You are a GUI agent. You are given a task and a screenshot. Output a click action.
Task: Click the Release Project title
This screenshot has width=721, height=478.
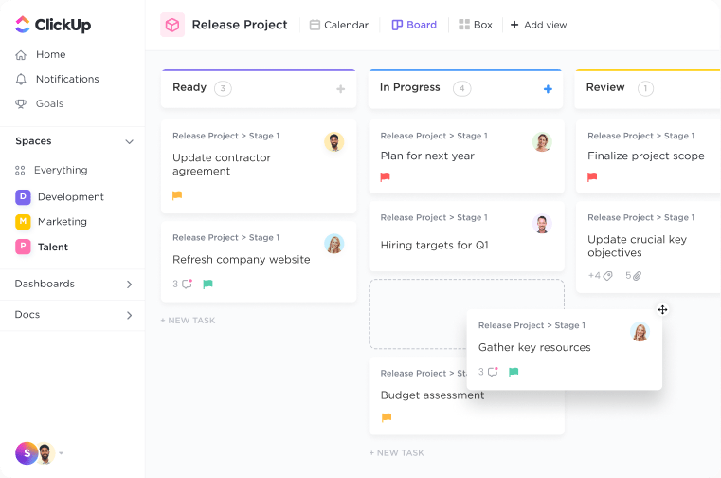tap(240, 25)
